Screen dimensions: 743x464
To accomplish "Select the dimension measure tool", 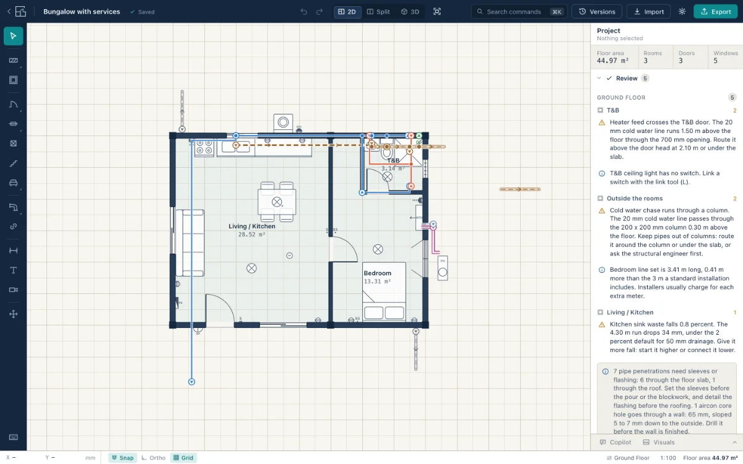I will (x=14, y=251).
